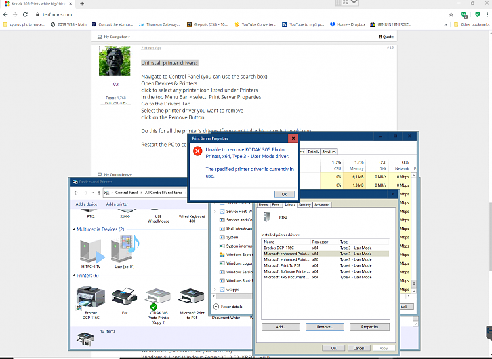The height and width of the screenshot is (359, 492).
Task: Click the Task Manager vertical scrollbar
Action: pyautogui.click(x=413, y=232)
